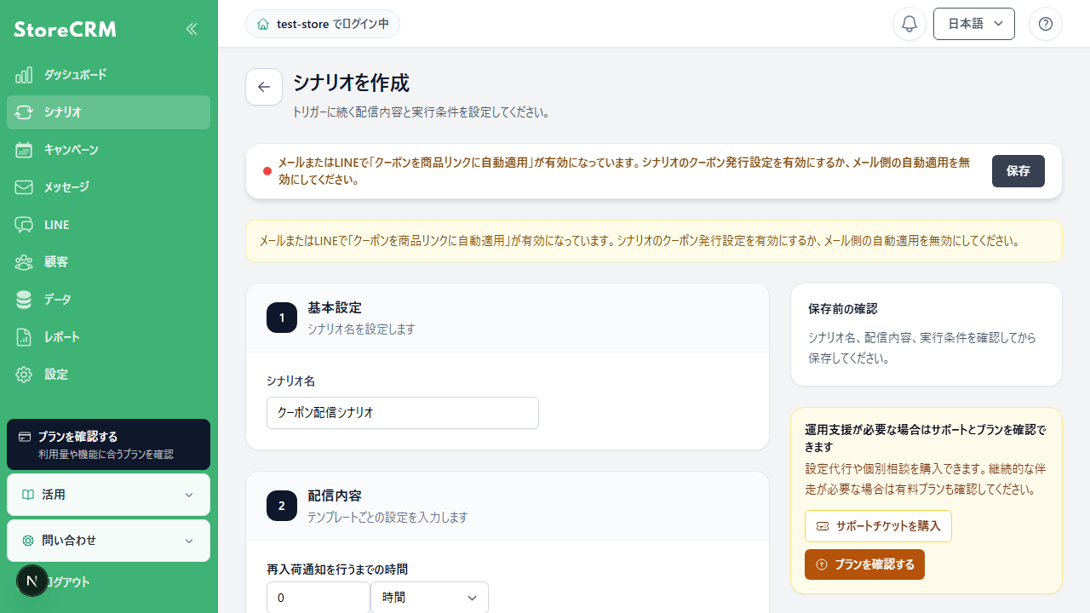This screenshot has height=613, width=1090.
Task: Click the Campaign calendar icon
Action: pyautogui.click(x=24, y=150)
